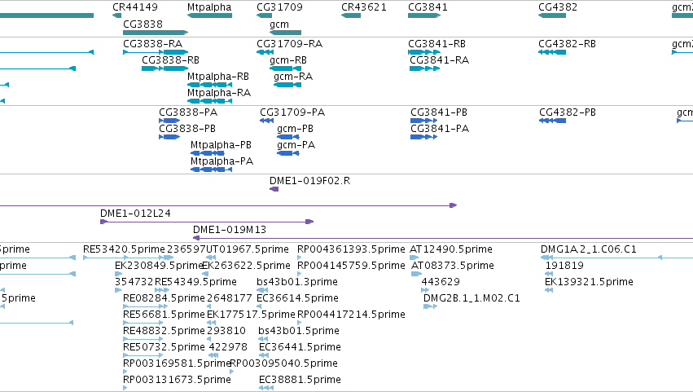Click EST RE56681.5prime
Screen dimensions: 693x392
pos(164,315)
